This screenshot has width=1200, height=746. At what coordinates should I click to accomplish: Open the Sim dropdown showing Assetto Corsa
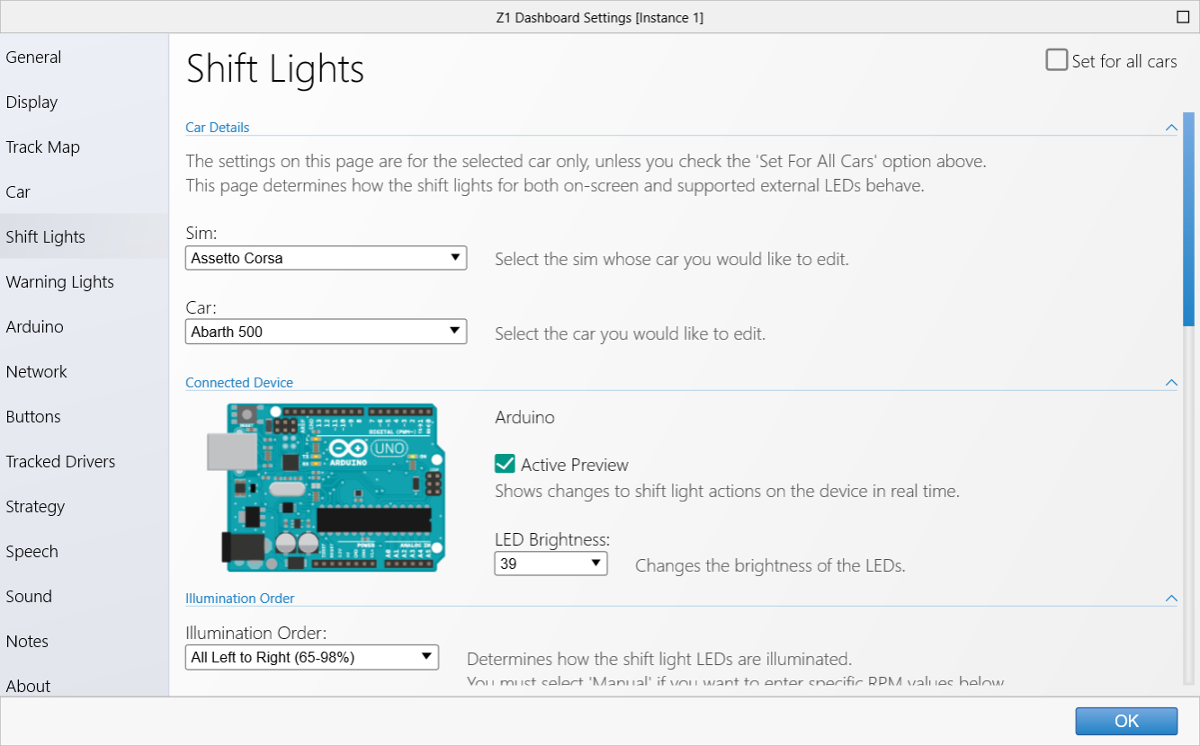tap(326, 258)
